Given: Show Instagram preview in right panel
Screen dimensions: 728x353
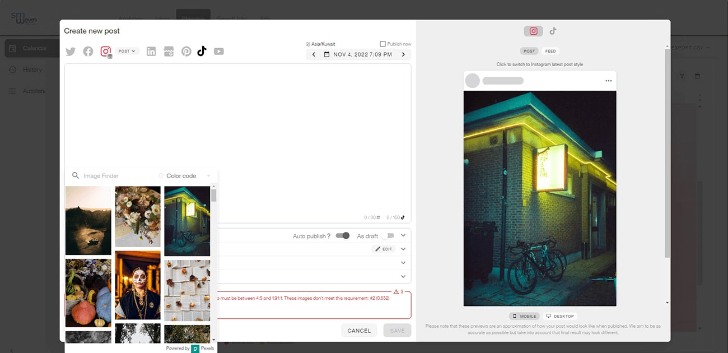Looking at the screenshot, I should click(x=533, y=31).
